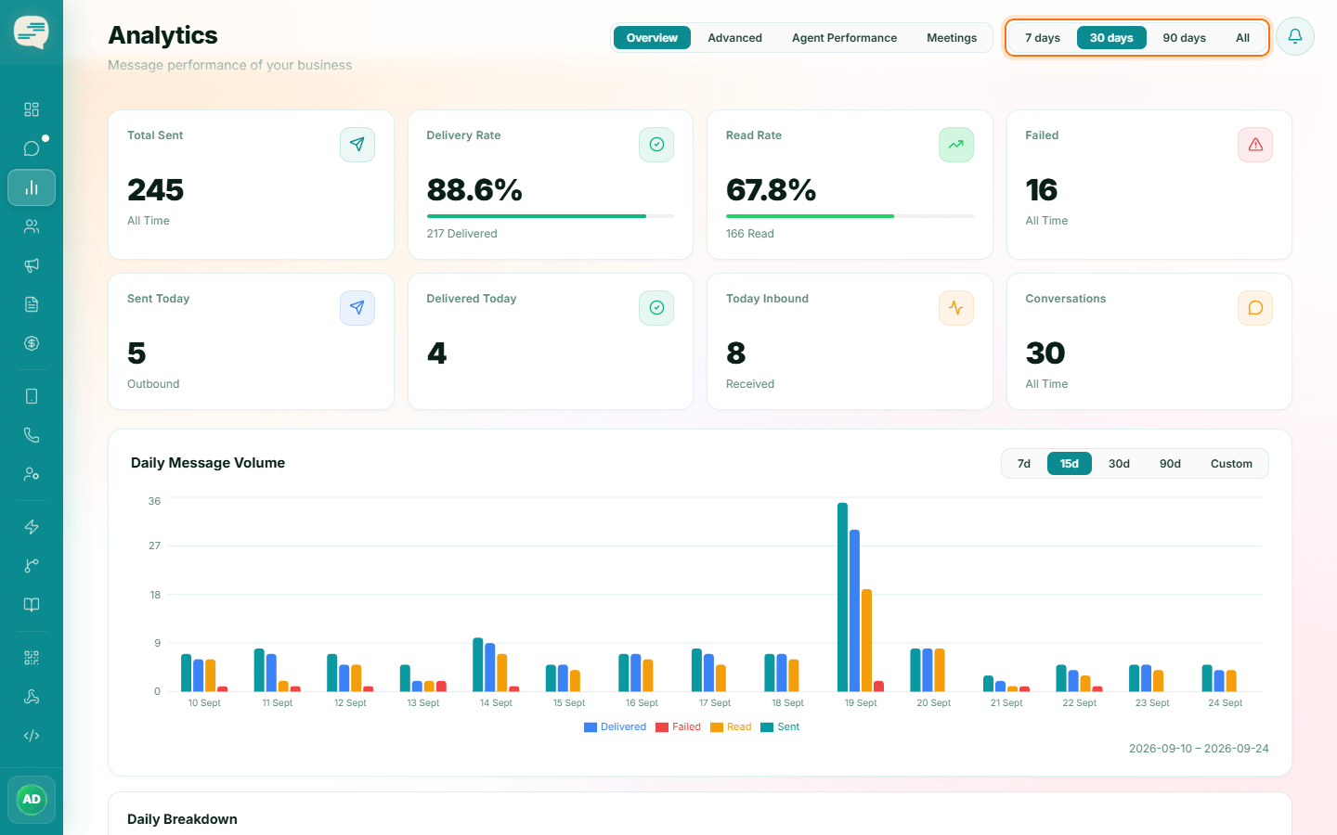1337x835 pixels.
Task: Go to the Meetings tab
Action: 952,38
